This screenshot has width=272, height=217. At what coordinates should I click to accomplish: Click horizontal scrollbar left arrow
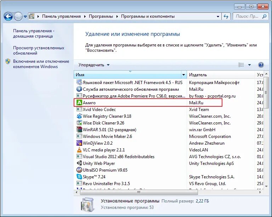pos(76,192)
